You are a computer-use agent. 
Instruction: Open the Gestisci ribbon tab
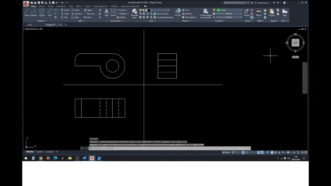click(x=79, y=6)
